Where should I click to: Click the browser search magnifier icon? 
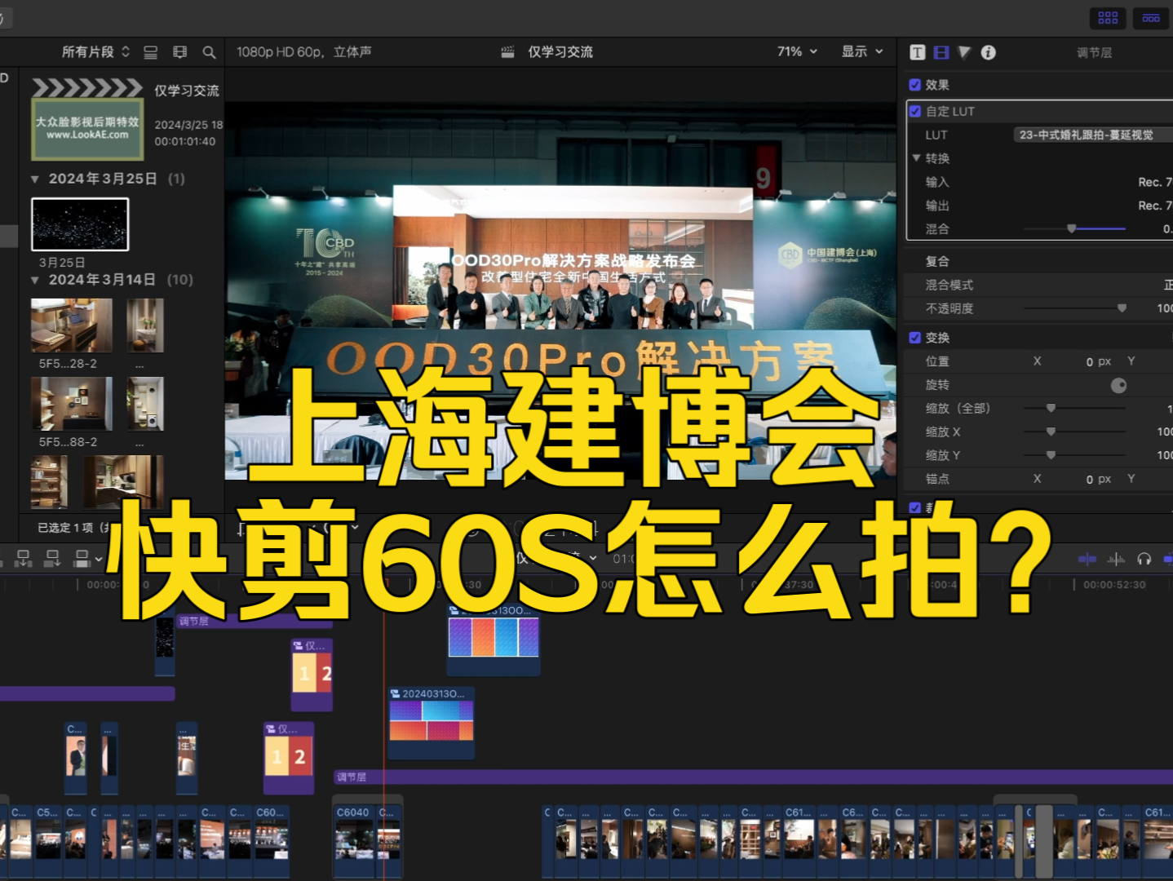pos(209,52)
